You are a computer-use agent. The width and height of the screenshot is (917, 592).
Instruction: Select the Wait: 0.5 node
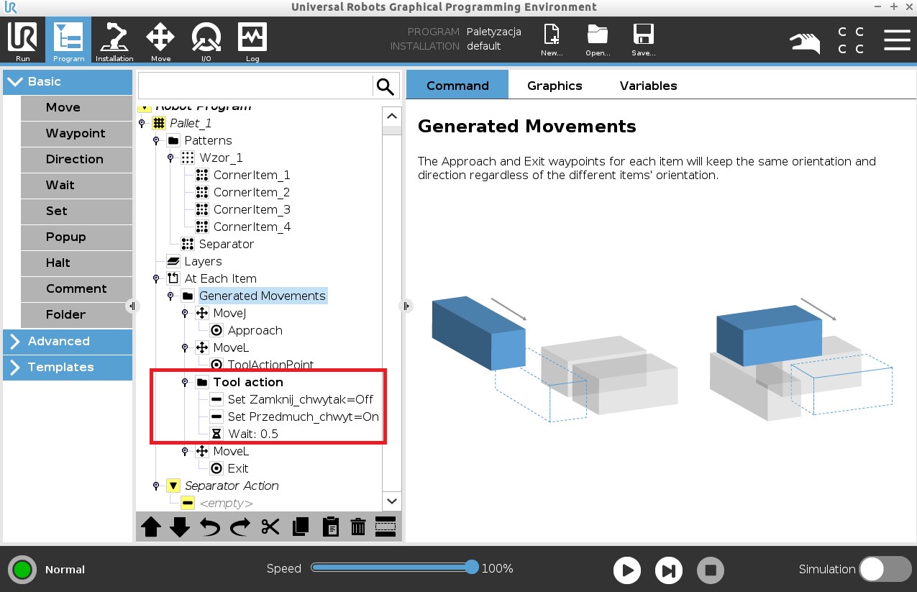click(x=253, y=434)
